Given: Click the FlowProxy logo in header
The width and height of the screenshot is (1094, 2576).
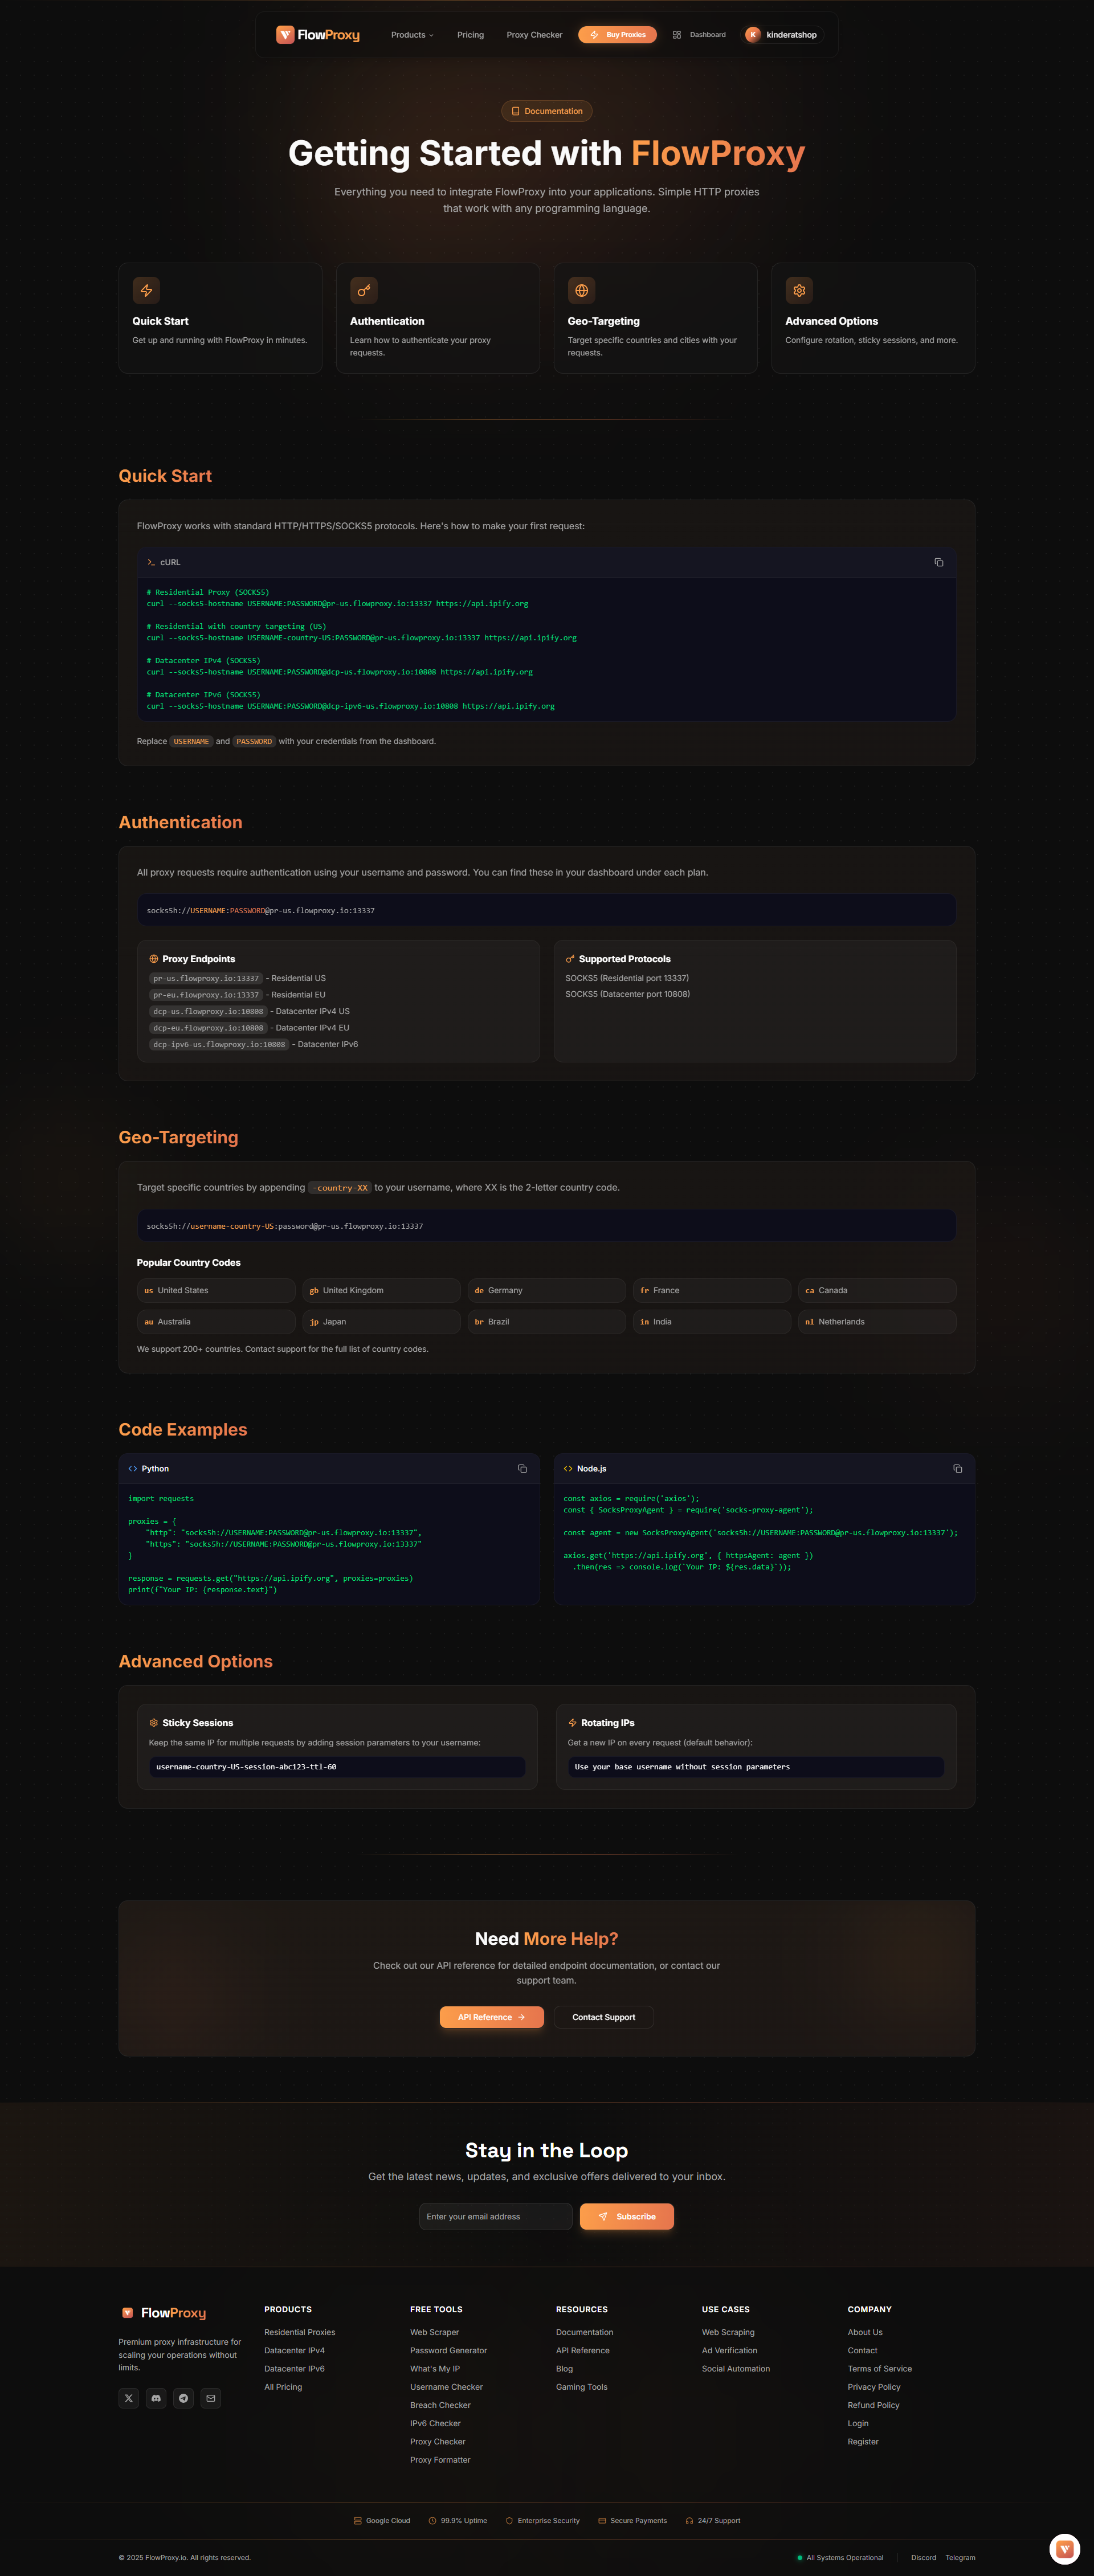Looking at the screenshot, I should pos(318,35).
